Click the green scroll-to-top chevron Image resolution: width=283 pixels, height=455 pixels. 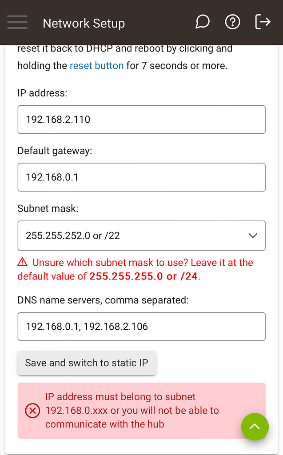click(255, 427)
